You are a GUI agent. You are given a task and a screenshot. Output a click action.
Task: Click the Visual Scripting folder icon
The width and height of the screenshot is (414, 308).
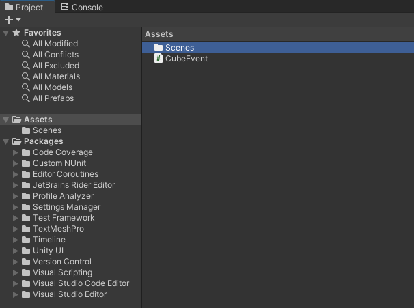point(26,272)
